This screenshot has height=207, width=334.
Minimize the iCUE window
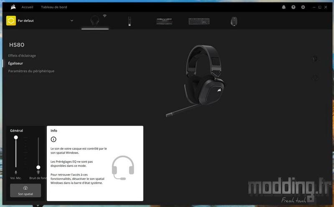314,7
